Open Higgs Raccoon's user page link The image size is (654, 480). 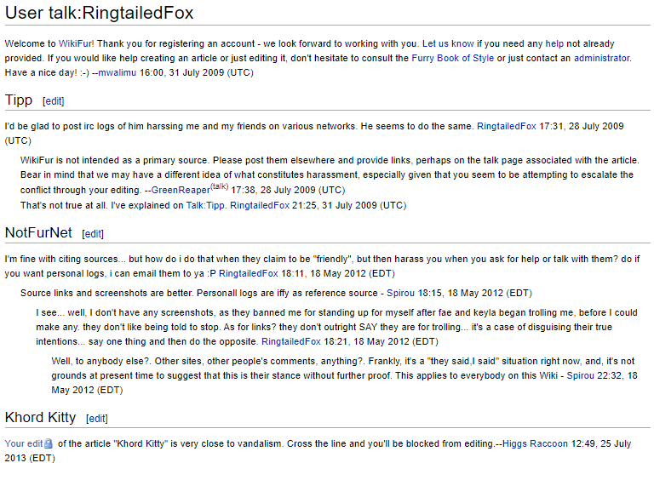[x=535, y=443]
